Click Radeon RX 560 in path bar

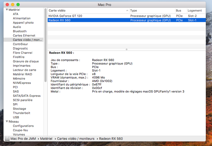(111, 139)
